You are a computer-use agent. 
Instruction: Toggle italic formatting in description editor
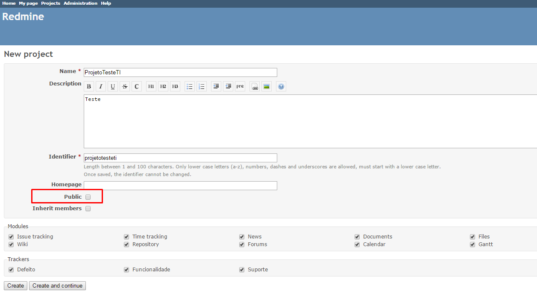101,87
